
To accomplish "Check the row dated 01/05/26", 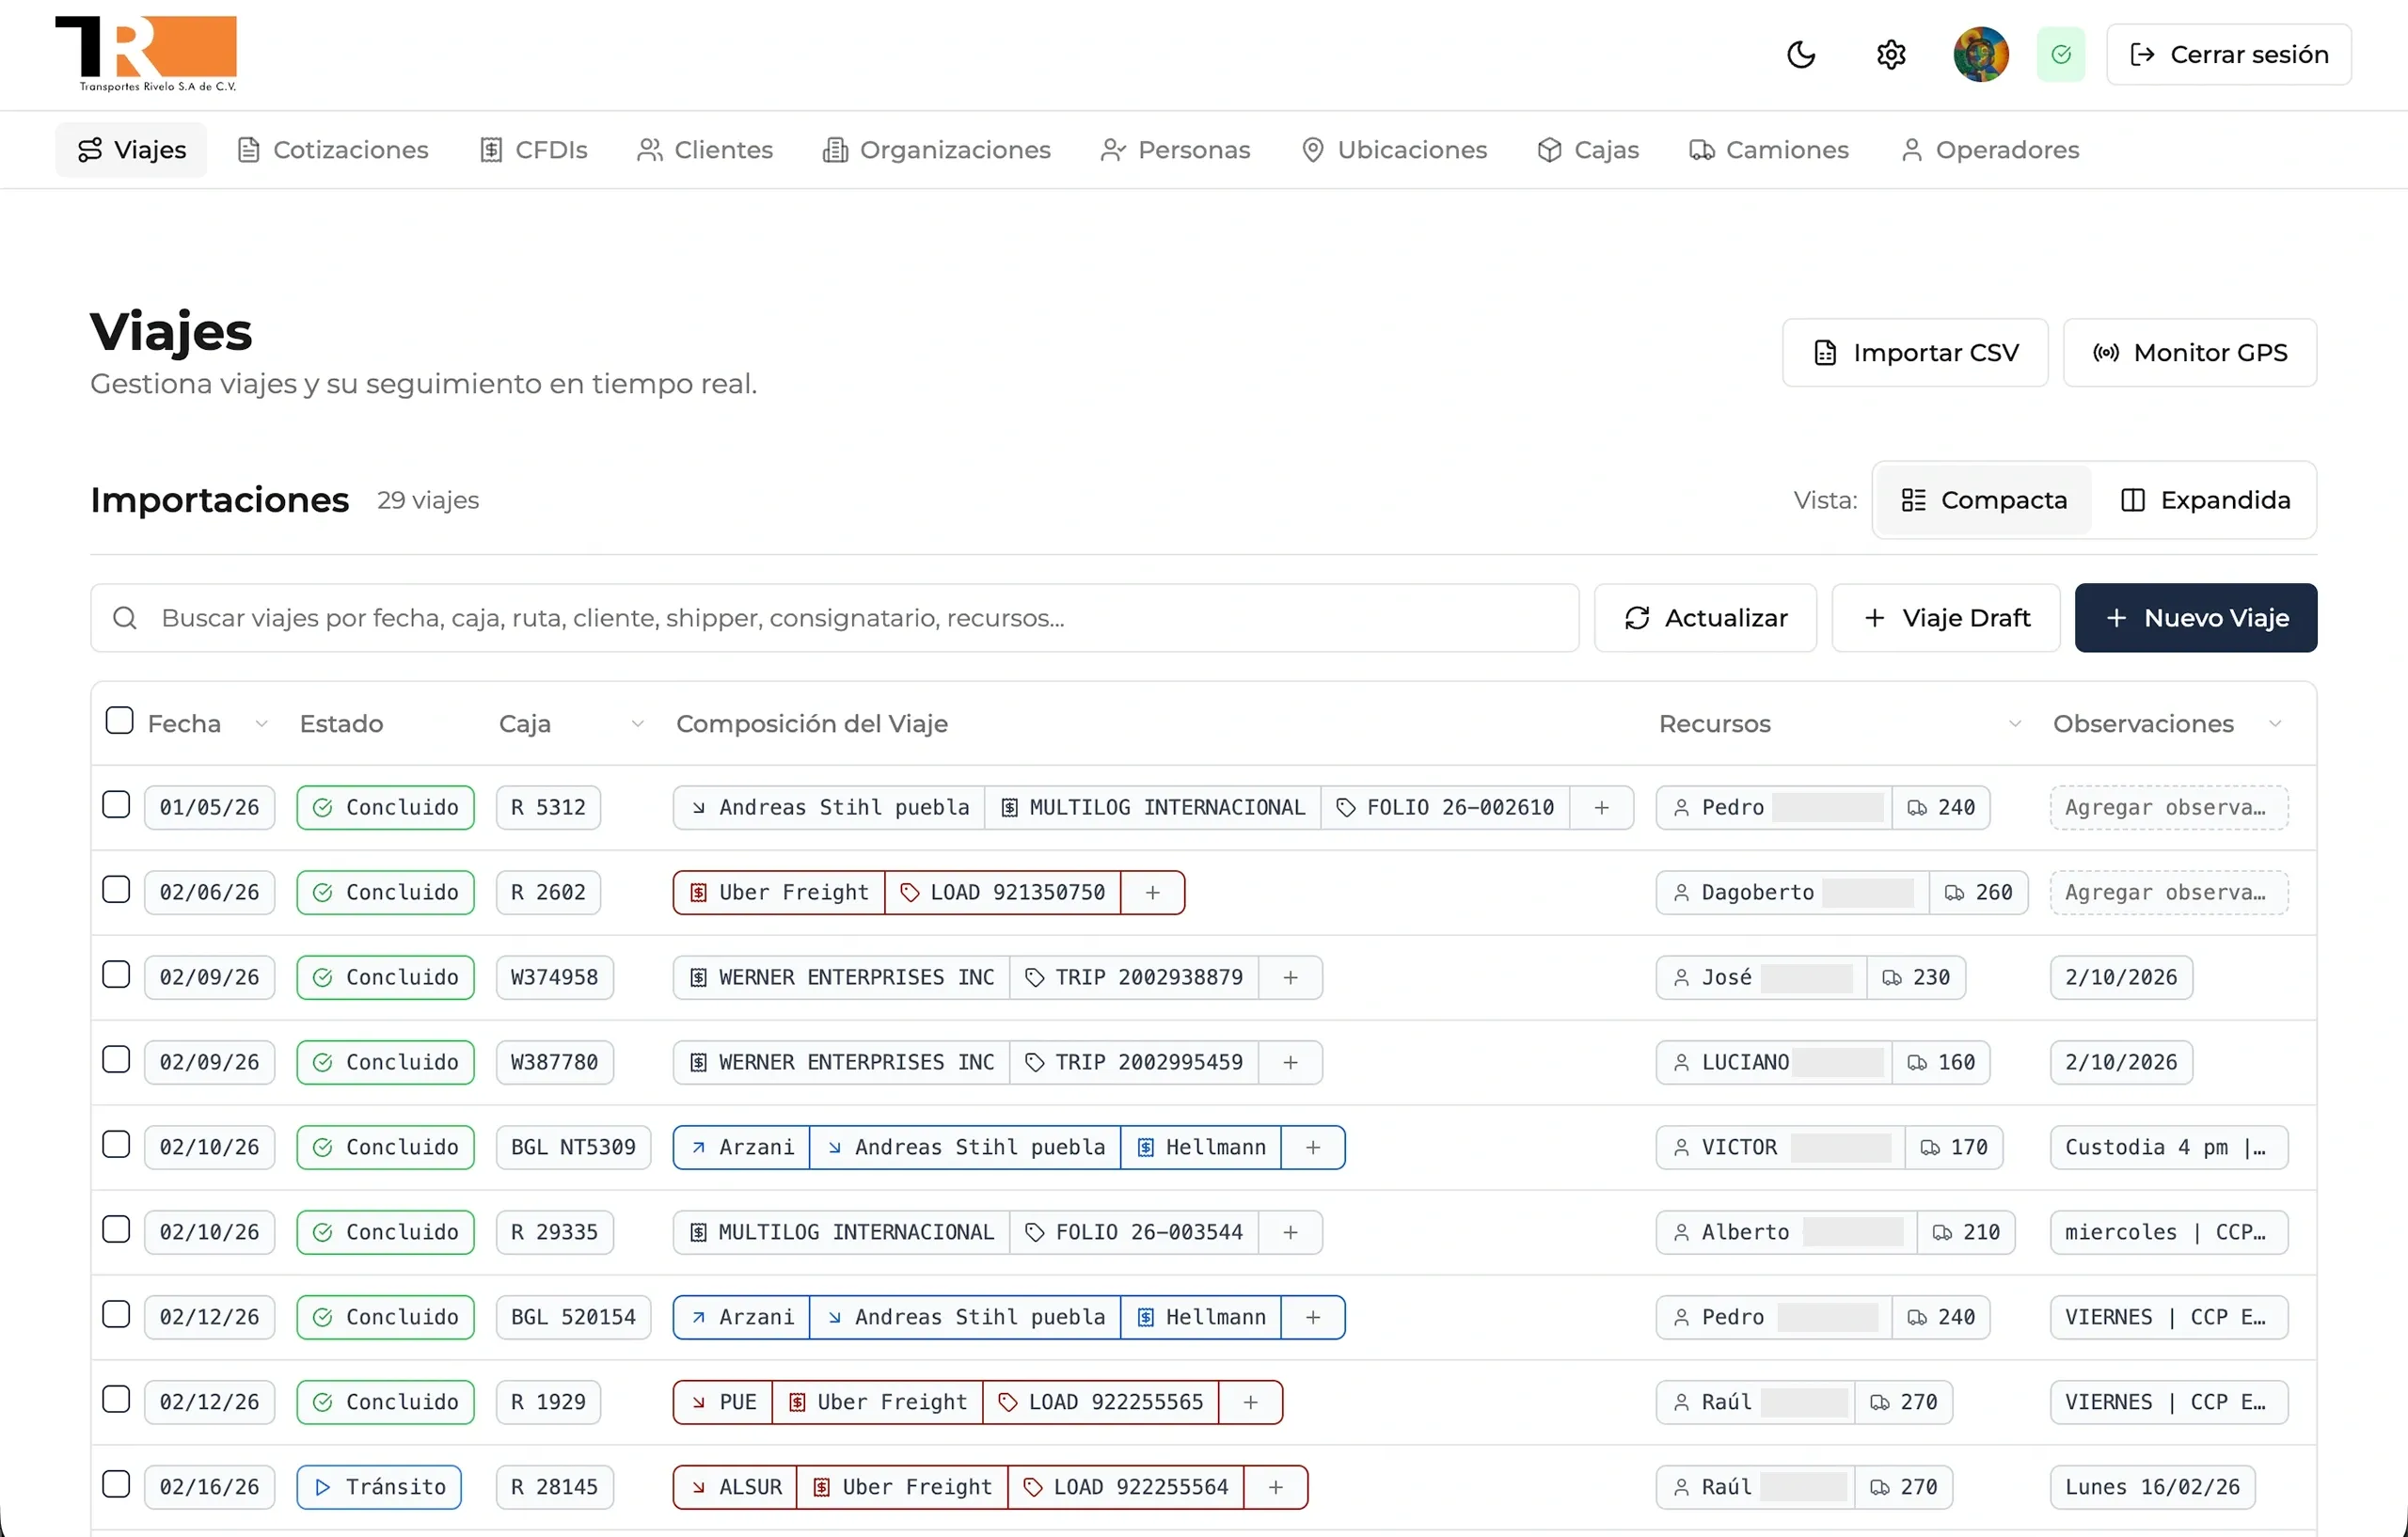I will (116, 805).
